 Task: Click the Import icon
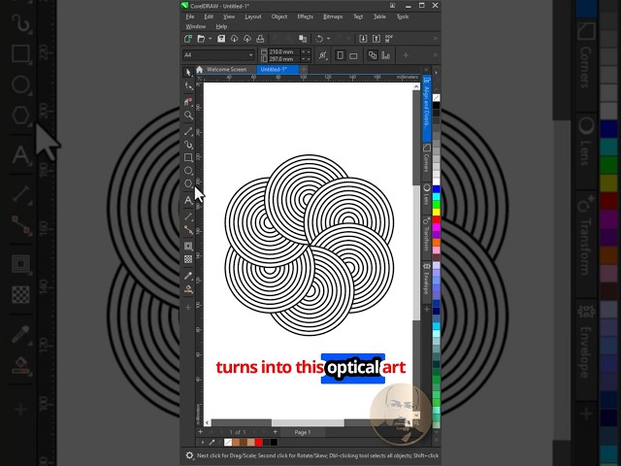coord(363,39)
